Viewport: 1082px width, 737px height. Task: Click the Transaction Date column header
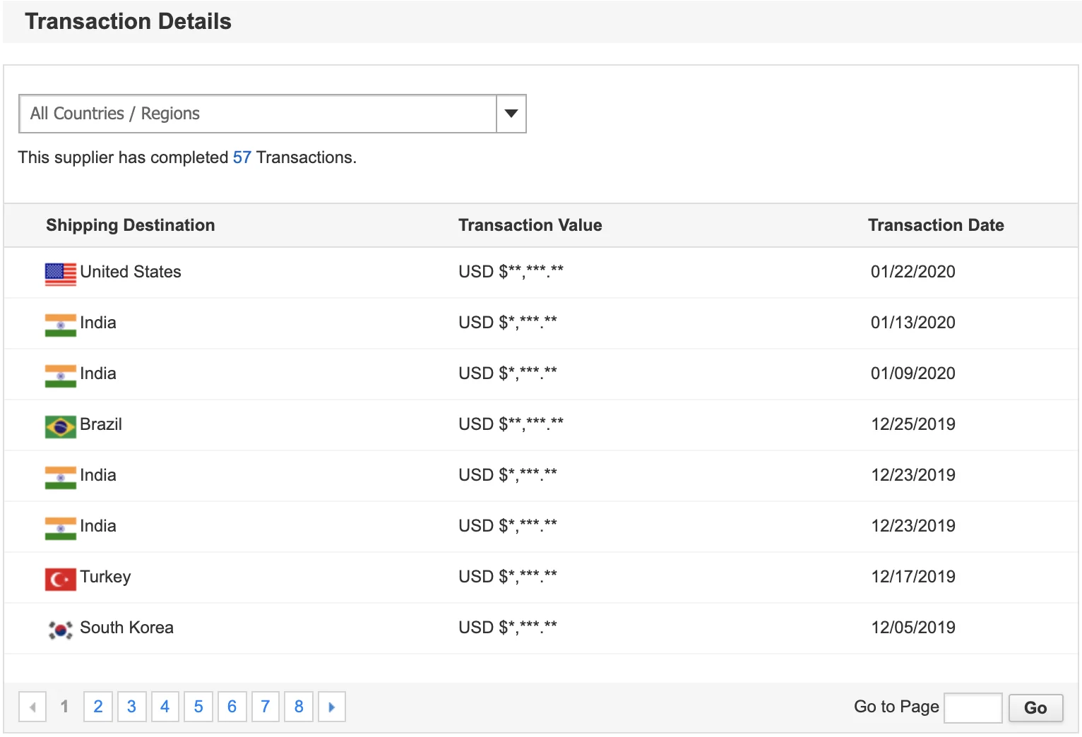(x=935, y=225)
